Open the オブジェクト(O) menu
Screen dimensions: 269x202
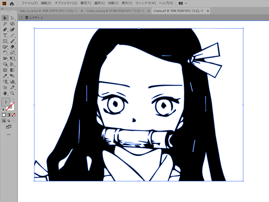point(66,3)
